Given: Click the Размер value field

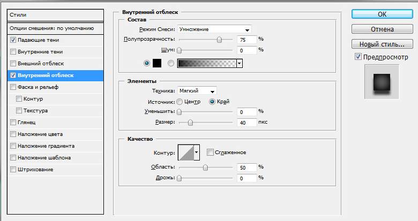Looking at the screenshot, I should click(247, 123).
